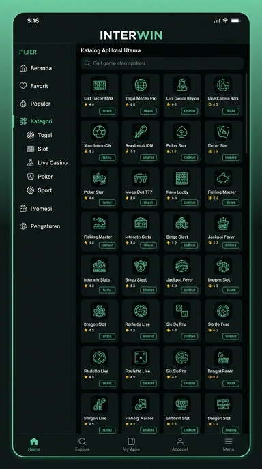Click the 9:16 clock in status bar
262x469 pixels.
pyautogui.click(x=33, y=20)
